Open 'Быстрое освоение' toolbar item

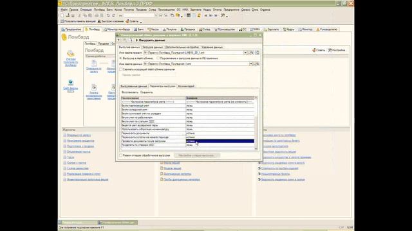pyautogui.click(x=111, y=21)
